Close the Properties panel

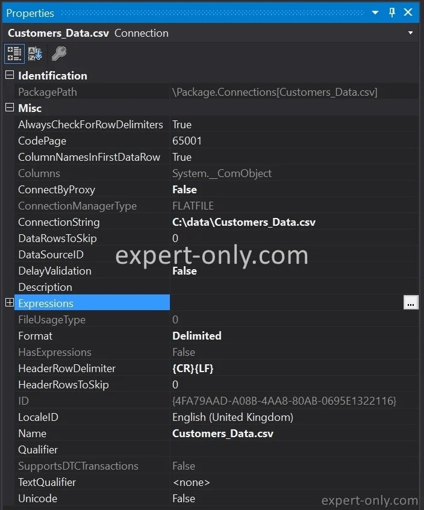click(x=408, y=13)
